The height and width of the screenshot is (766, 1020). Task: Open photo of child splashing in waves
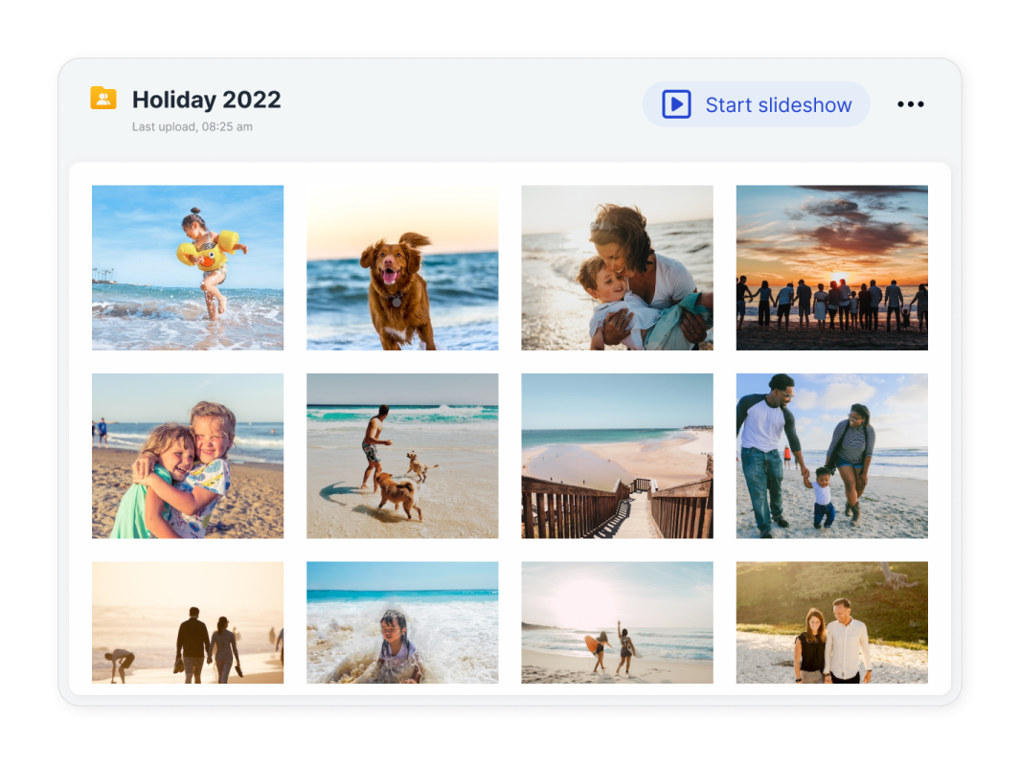(x=402, y=622)
